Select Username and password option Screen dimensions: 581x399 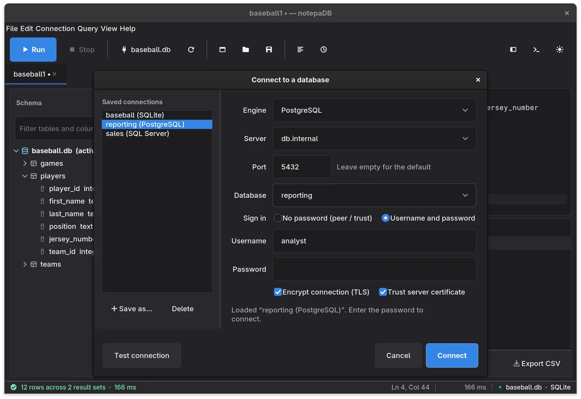(x=428, y=218)
